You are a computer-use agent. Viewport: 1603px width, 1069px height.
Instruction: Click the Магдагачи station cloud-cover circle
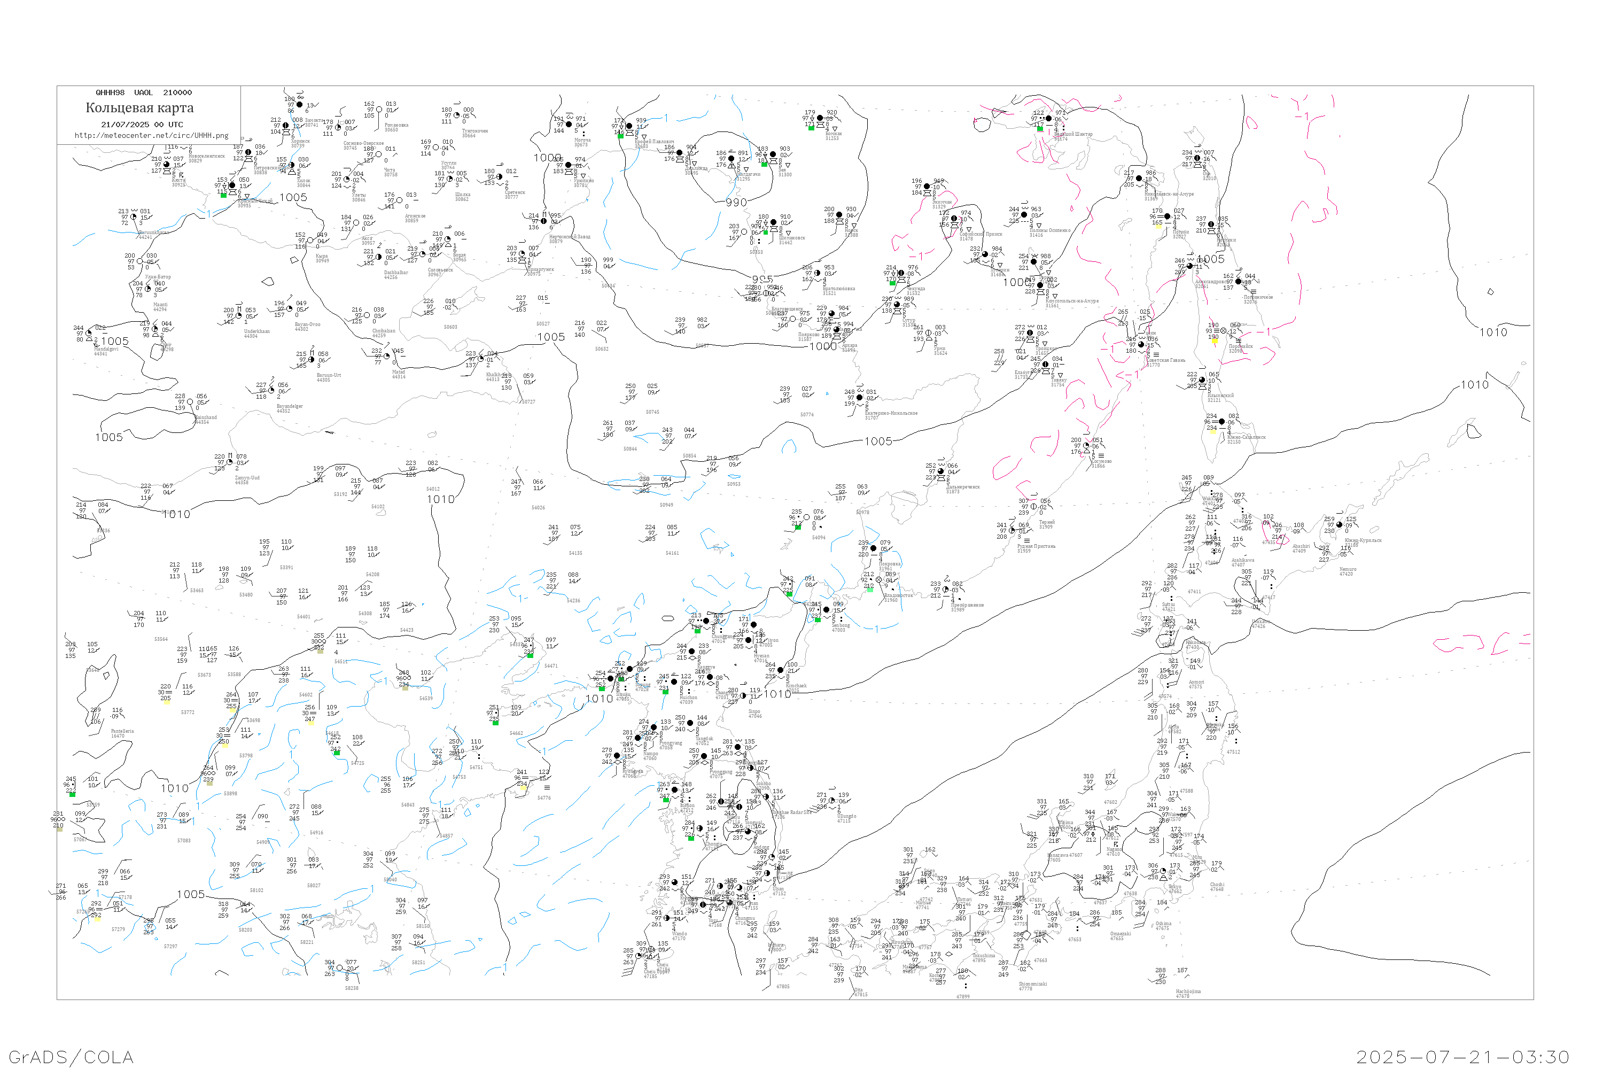[x=732, y=159]
